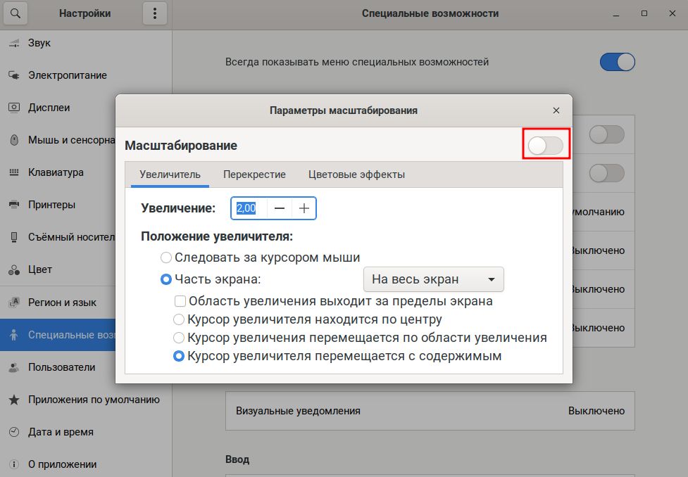Select Следовать за курсором мыши radio button

tap(166, 257)
